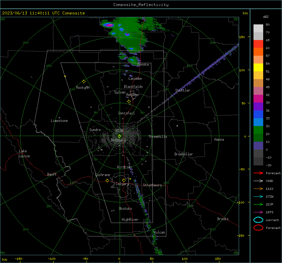Select the magenta 42 dBZ color swatch
Screen dimensions: 282x263
pos(258,99)
